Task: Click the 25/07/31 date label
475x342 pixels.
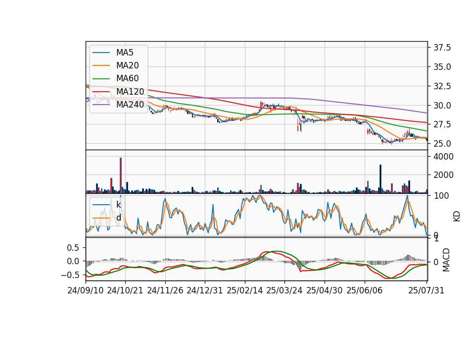Action: tap(426, 290)
